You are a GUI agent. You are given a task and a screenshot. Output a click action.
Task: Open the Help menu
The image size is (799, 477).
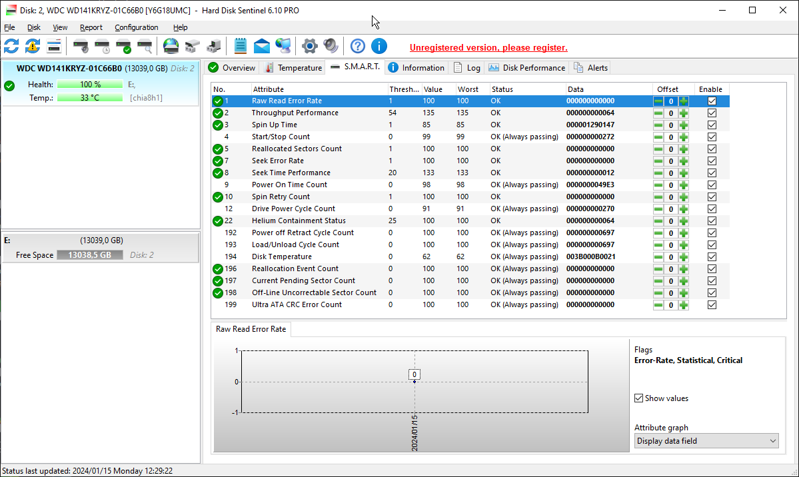pos(181,27)
